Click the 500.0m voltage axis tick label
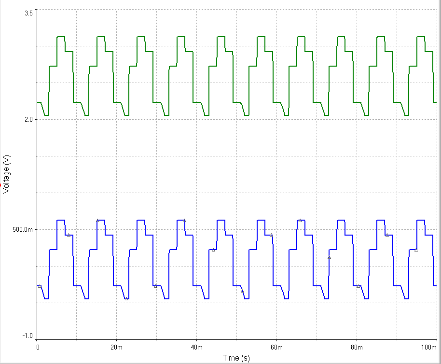Screen dimensions: 441x364 (23, 229)
